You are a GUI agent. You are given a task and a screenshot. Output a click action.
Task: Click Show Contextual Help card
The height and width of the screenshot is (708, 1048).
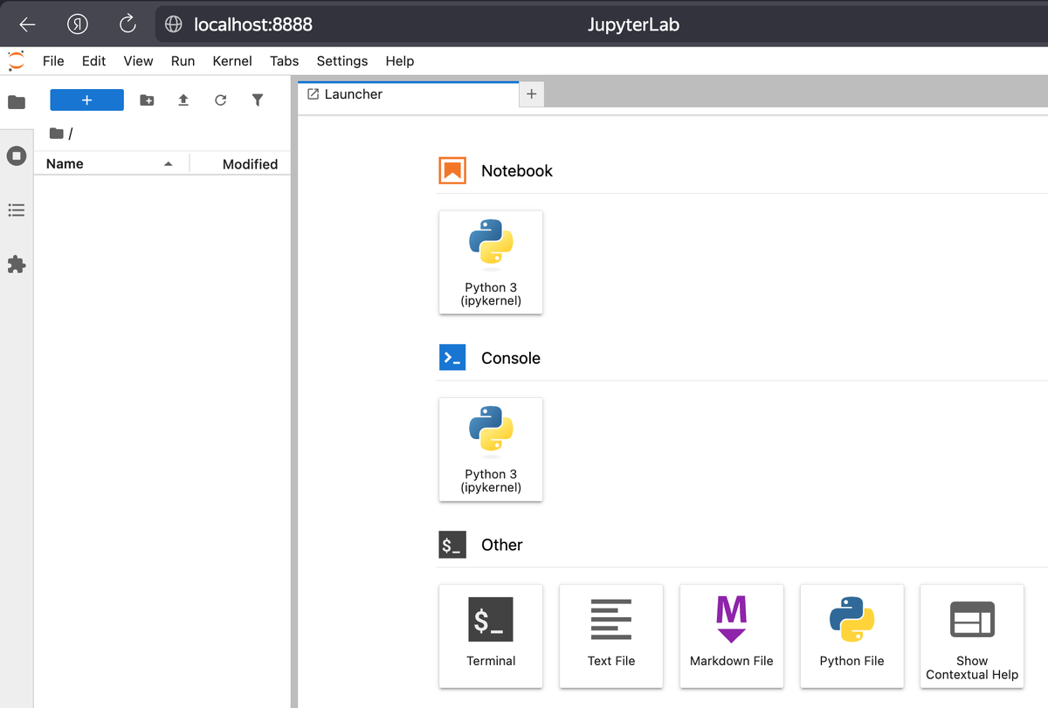tap(972, 636)
